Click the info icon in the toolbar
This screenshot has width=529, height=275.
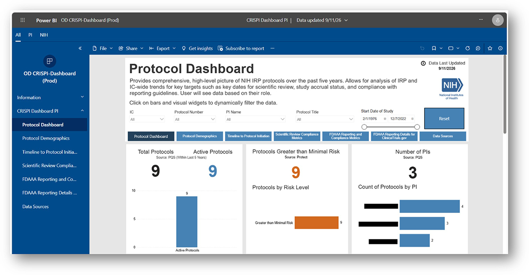500,49
